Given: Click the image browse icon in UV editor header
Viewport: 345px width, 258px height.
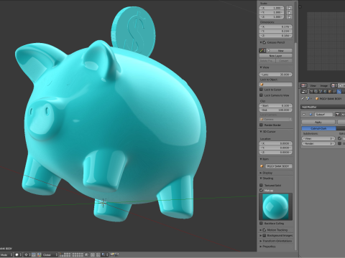Looking at the screenshot, I should pyautogui.click(x=334, y=85).
